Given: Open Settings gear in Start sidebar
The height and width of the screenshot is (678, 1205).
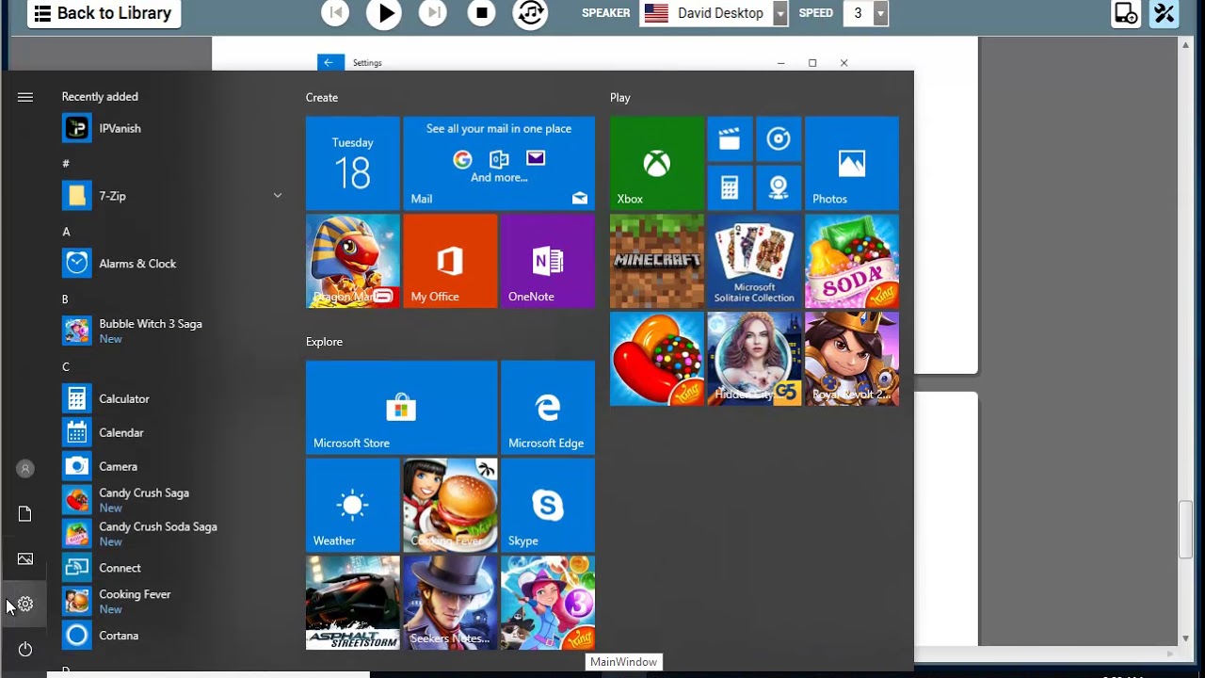Looking at the screenshot, I should pos(25,604).
